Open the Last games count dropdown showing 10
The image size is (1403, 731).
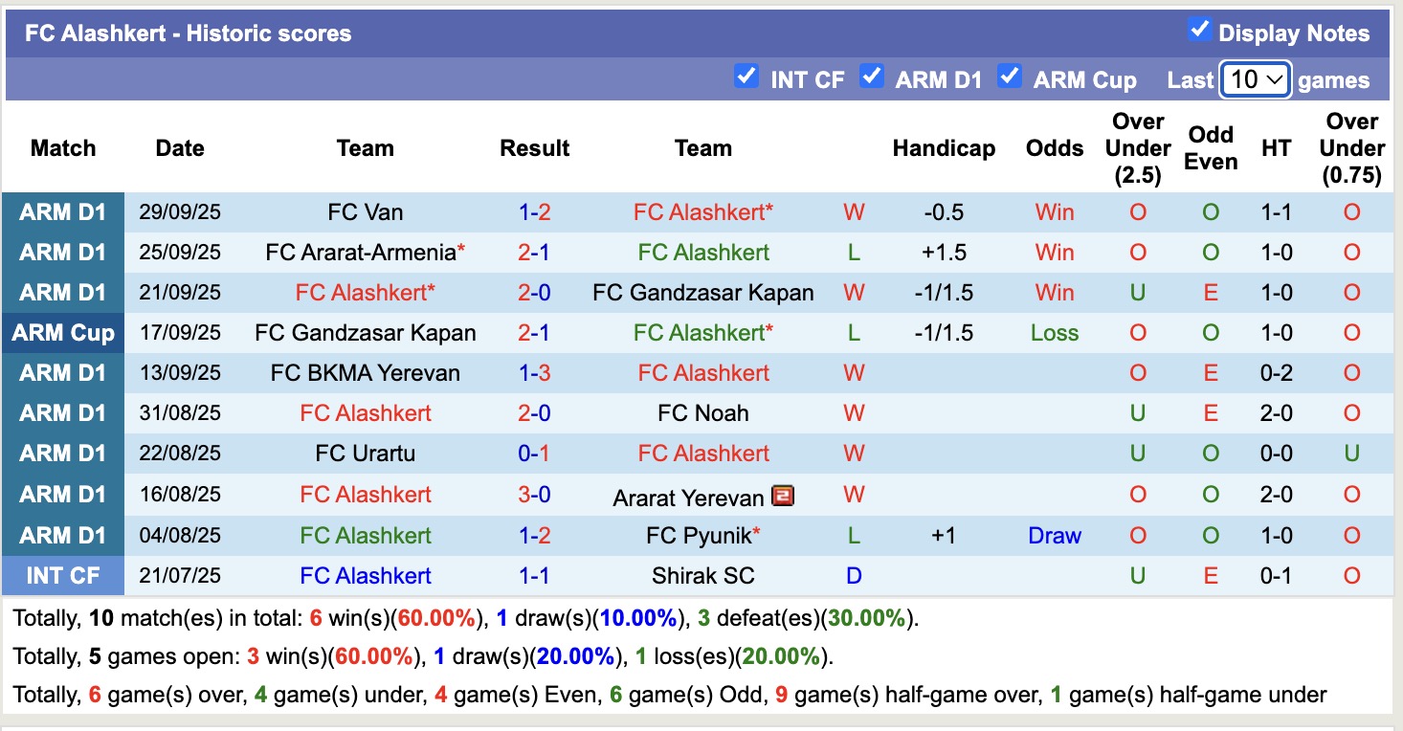click(1256, 79)
